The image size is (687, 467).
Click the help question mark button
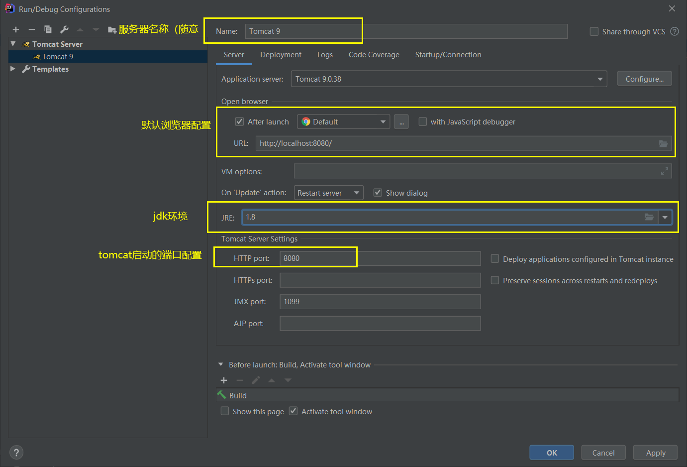pyautogui.click(x=16, y=453)
